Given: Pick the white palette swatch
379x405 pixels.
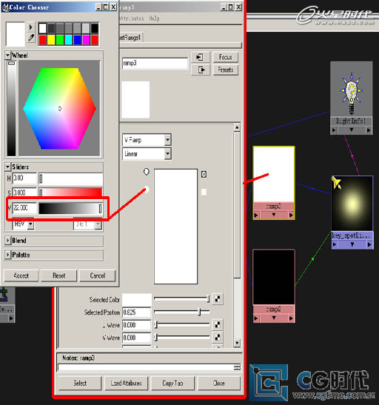Looking at the screenshot, I should tap(43, 28).
